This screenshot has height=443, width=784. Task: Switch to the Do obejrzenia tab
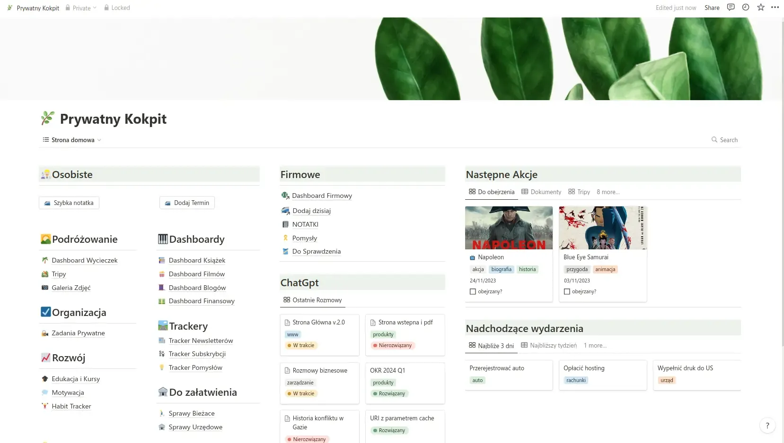click(x=492, y=192)
